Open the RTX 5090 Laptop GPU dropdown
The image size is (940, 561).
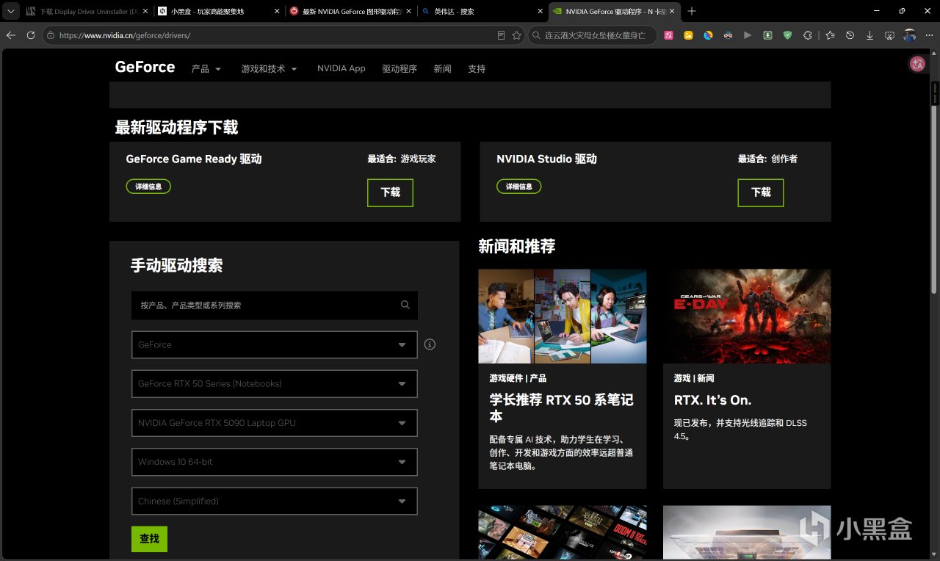click(275, 423)
